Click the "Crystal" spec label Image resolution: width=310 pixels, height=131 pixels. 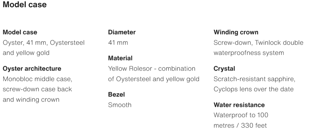point(224,69)
